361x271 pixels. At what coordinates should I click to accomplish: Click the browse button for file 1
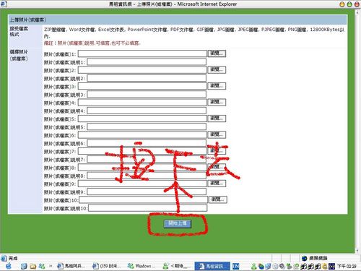point(217,53)
